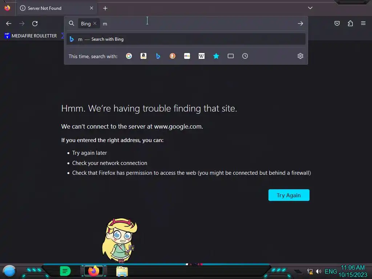Open the Extensions puzzle icon

350,23
